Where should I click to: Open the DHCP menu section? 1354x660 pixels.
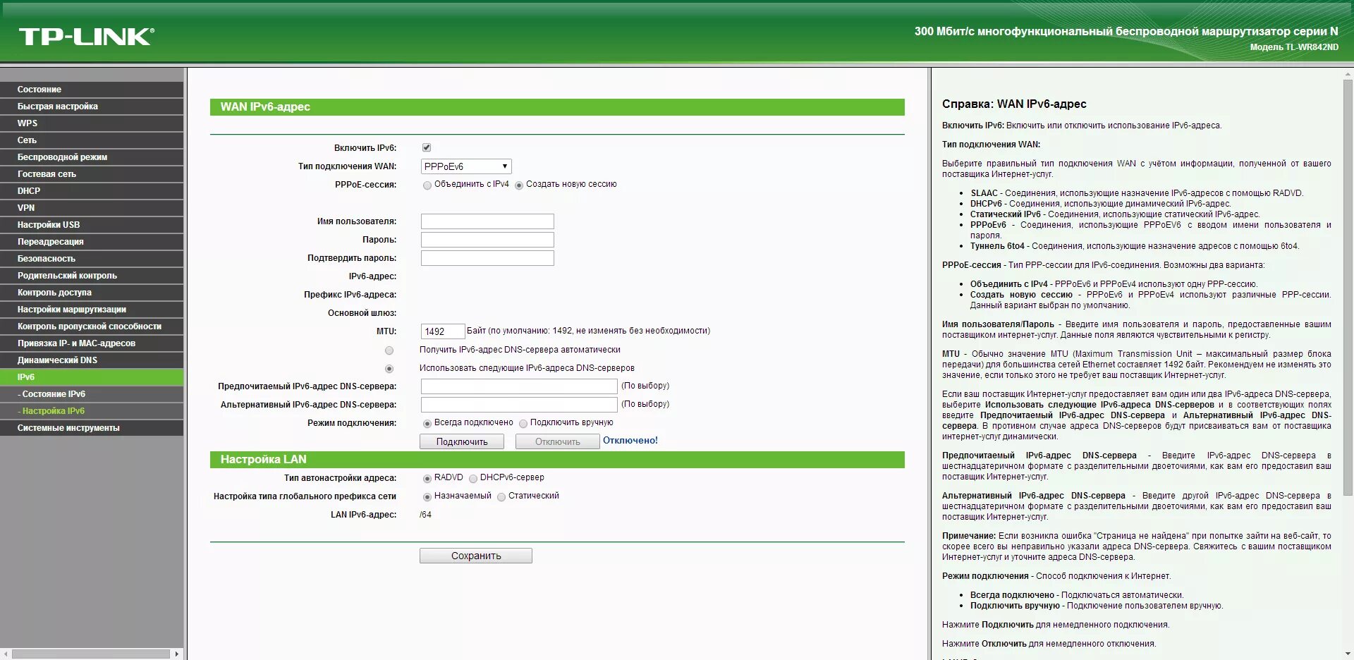92,191
